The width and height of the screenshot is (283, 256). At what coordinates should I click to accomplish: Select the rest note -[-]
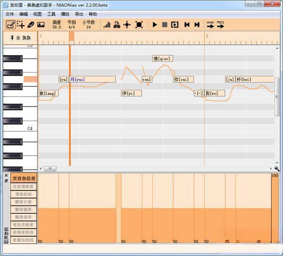(199, 93)
